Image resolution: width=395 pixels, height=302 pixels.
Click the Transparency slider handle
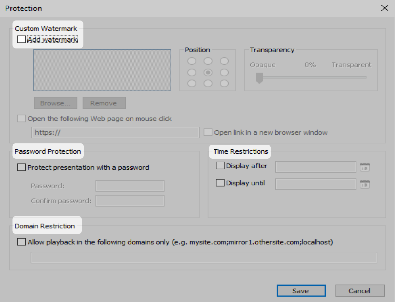pos(259,77)
